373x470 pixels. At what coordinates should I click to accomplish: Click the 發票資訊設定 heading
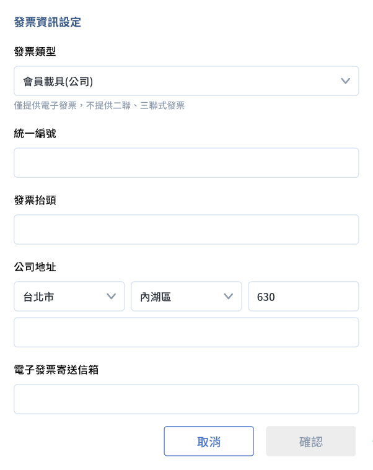(48, 23)
